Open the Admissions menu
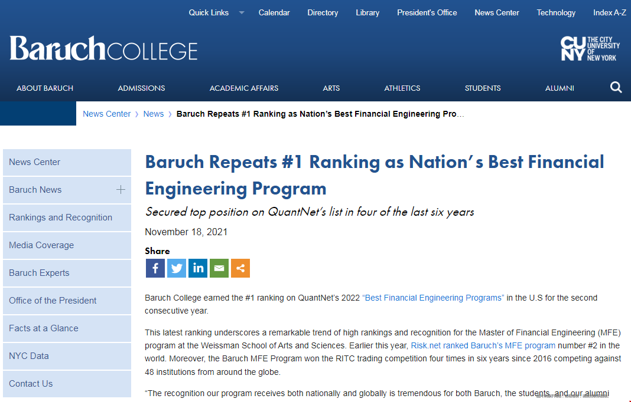The width and height of the screenshot is (631, 402). (x=141, y=88)
